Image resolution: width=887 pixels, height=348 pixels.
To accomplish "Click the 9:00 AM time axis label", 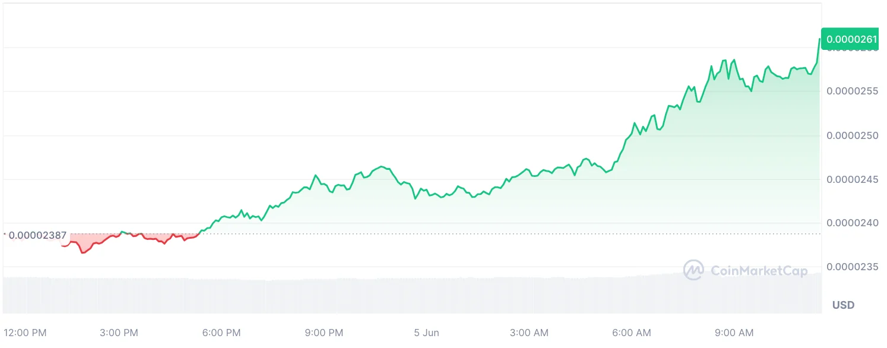I will [x=734, y=333].
